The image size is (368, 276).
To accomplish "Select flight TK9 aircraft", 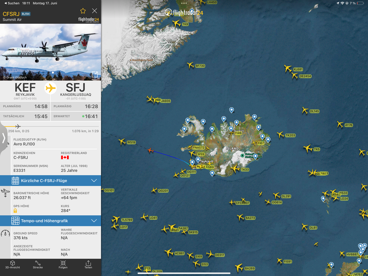I will 177,23.
